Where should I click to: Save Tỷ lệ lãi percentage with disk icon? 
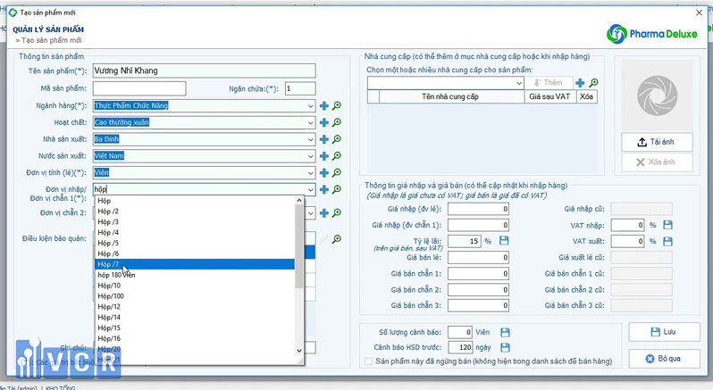coord(504,241)
